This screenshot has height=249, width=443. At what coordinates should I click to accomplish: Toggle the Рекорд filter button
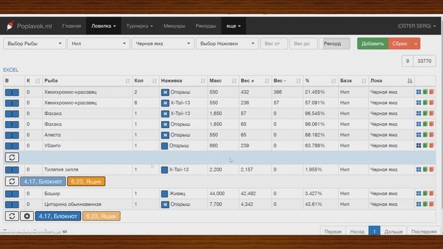[334, 44]
